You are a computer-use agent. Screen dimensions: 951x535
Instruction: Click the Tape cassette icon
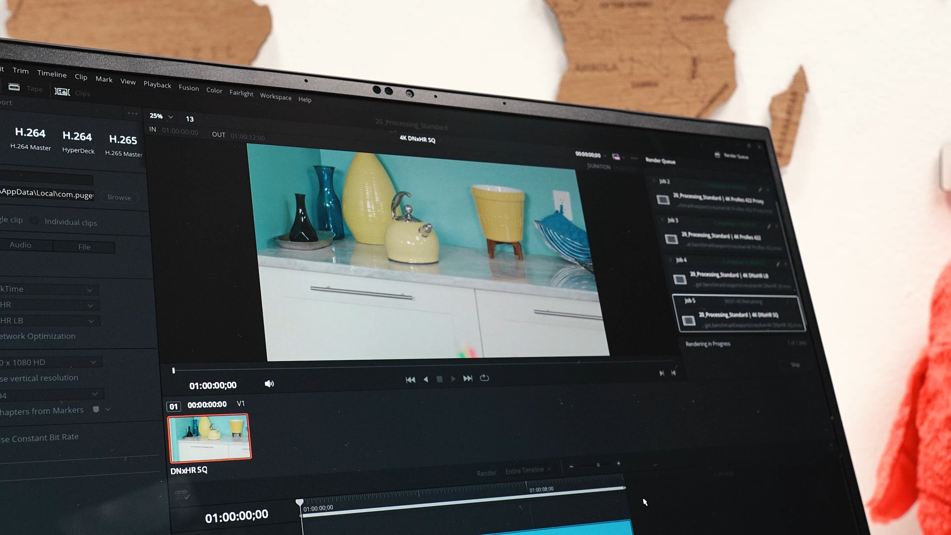point(14,87)
